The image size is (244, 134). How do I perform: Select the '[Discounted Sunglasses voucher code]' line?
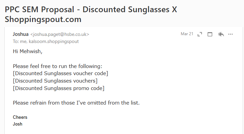pyautogui.click(x=60, y=73)
